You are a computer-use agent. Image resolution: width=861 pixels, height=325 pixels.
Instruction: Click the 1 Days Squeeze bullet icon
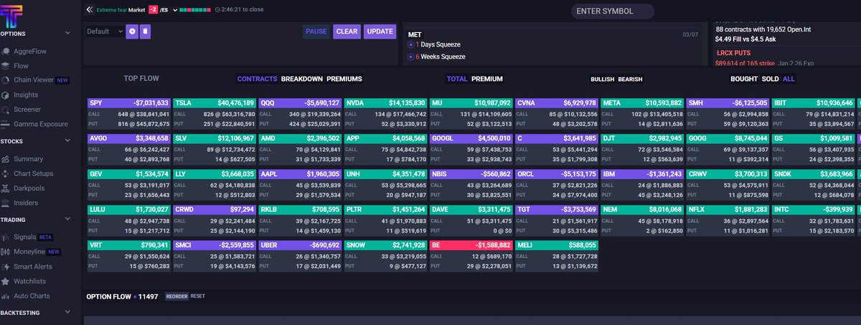click(411, 45)
